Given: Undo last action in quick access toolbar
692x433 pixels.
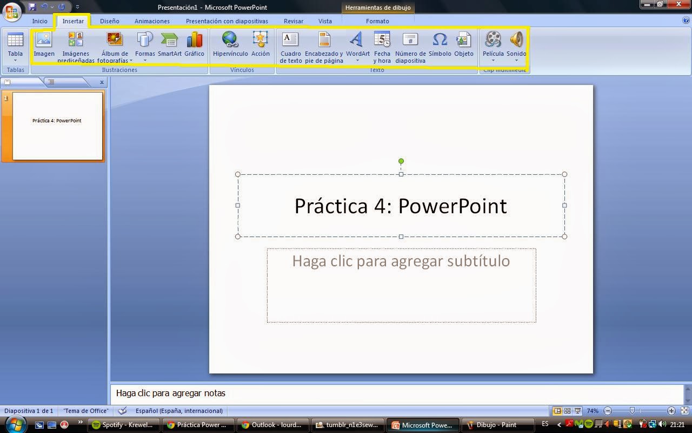Looking at the screenshot, I should click(x=45, y=7).
